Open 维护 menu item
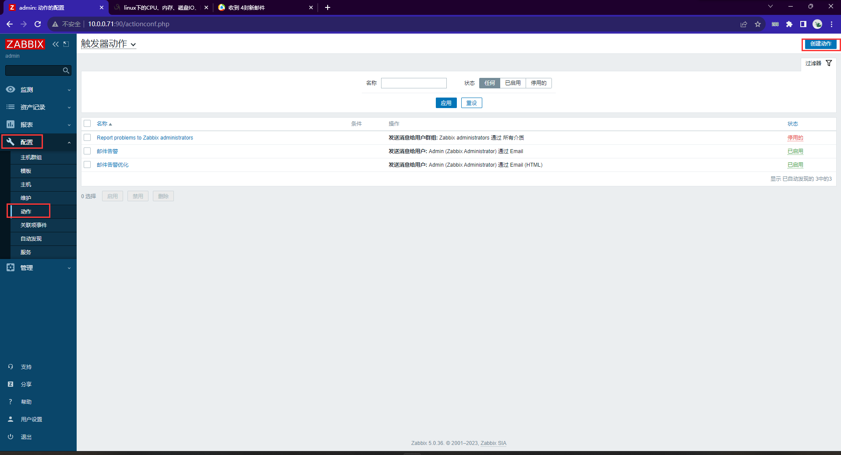 [26, 198]
